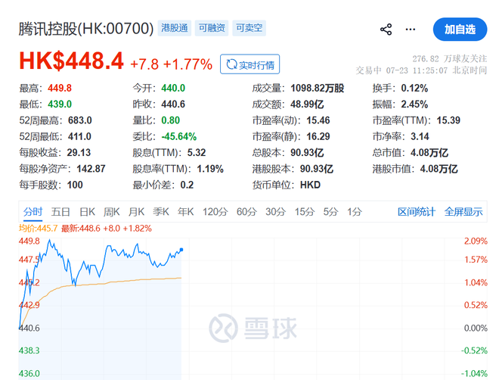Click the 276.82 万球友关注 follower count
This screenshot has height=380, width=499.
pyautogui.click(x=450, y=59)
